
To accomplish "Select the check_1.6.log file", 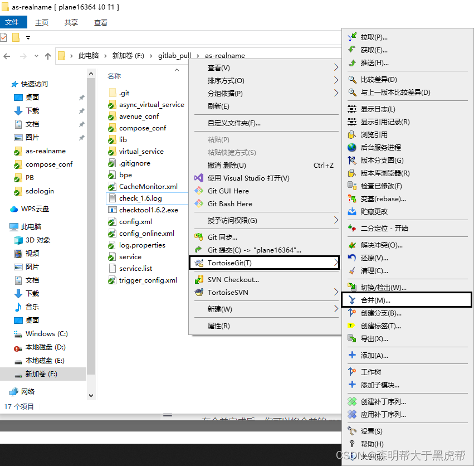I will coord(140,198).
